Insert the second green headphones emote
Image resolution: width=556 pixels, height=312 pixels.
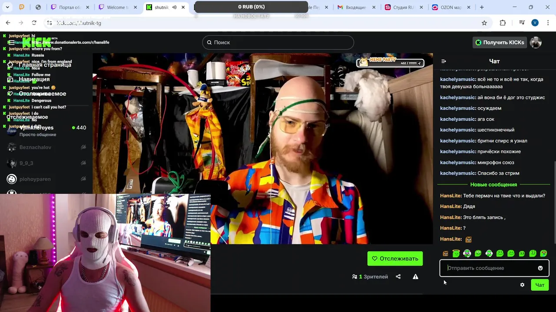pyautogui.click(x=489, y=253)
